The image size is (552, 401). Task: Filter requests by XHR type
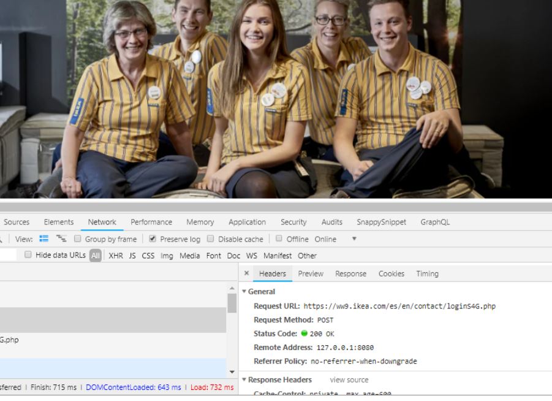coord(116,256)
